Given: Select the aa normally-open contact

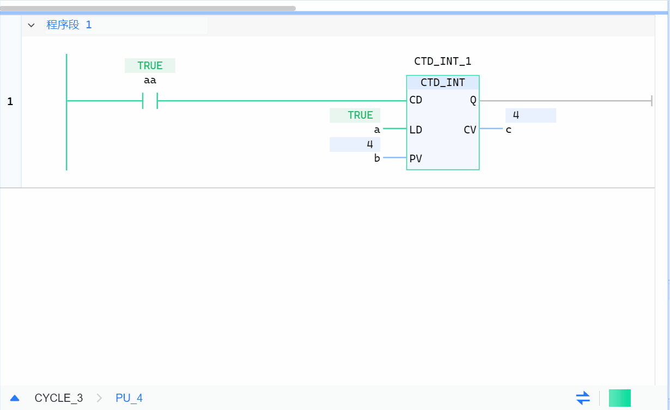Looking at the screenshot, I should coord(150,101).
